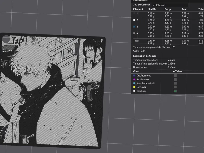Click the Tour column header
This screenshot has height=153, width=204.
point(184,9)
